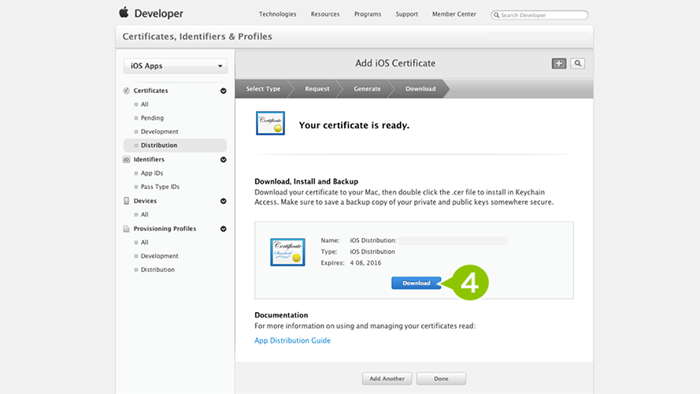Select Pass Type IDs
Screen dimensions: 700x394
tap(160, 187)
